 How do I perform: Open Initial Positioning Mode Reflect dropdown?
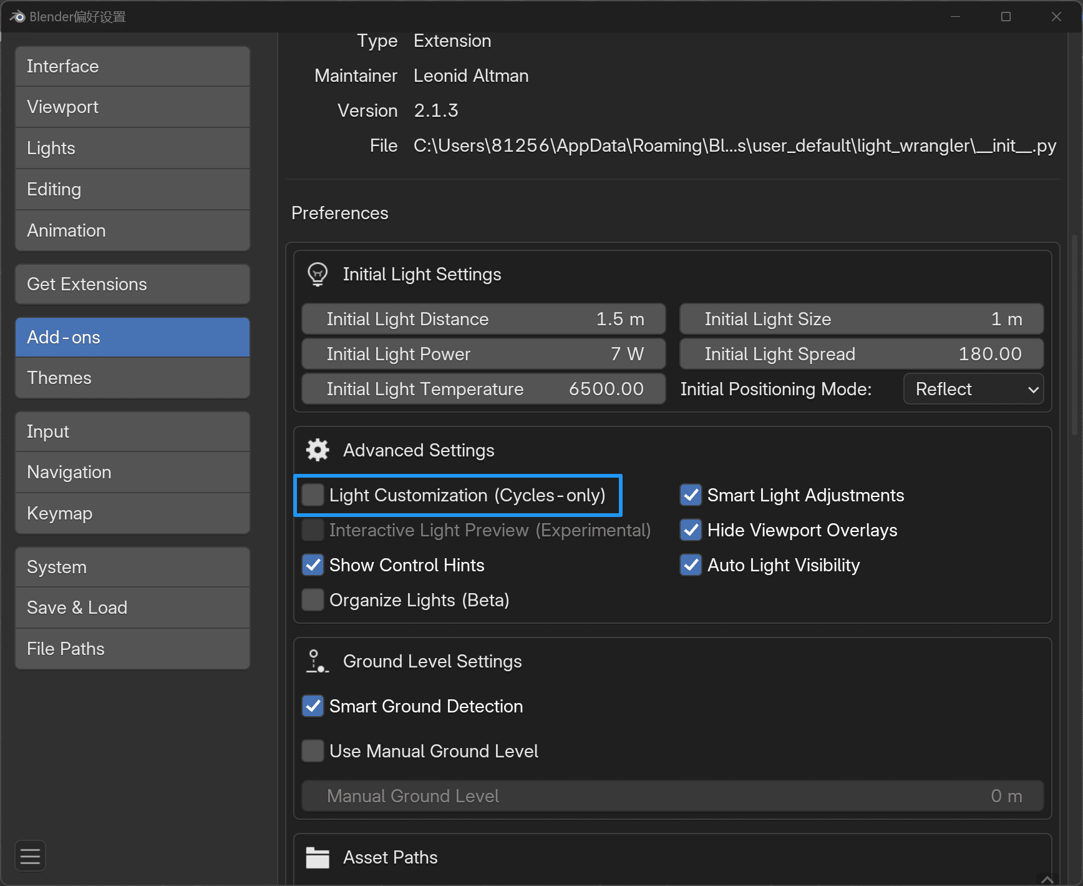(973, 389)
